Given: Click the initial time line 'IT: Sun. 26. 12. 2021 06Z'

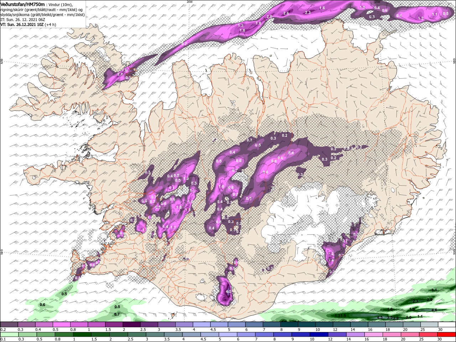Looking at the screenshot, I should pyautogui.click(x=22, y=20).
